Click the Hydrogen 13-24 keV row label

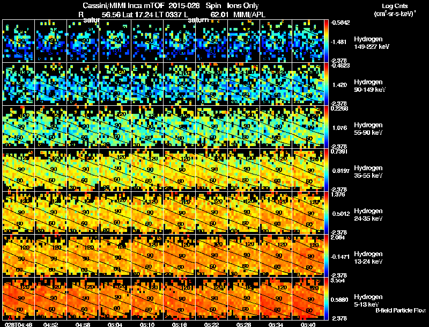[368, 258]
